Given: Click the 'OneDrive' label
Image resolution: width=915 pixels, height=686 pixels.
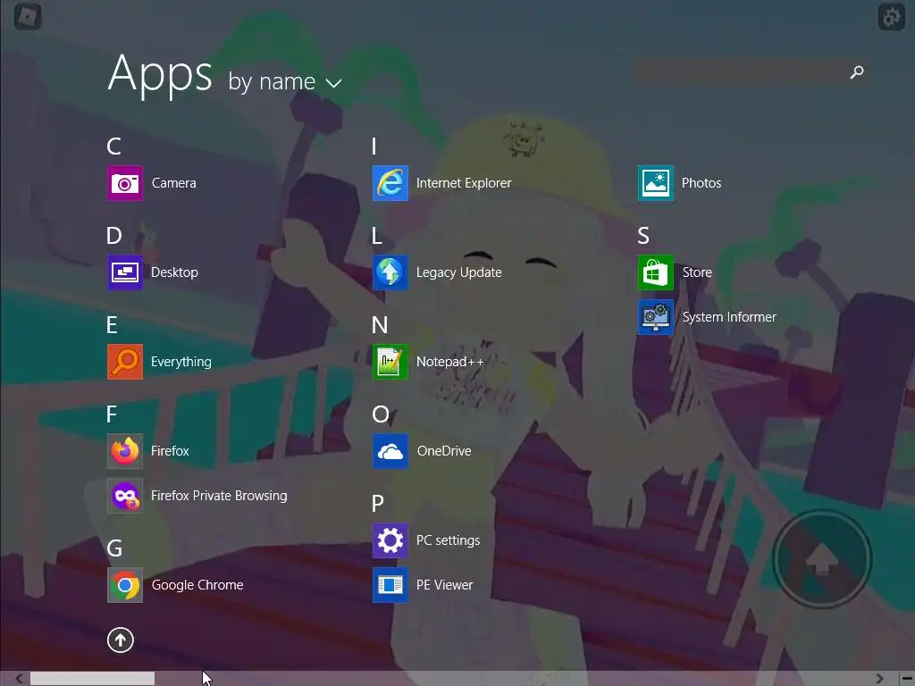Looking at the screenshot, I should [x=444, y=451].
